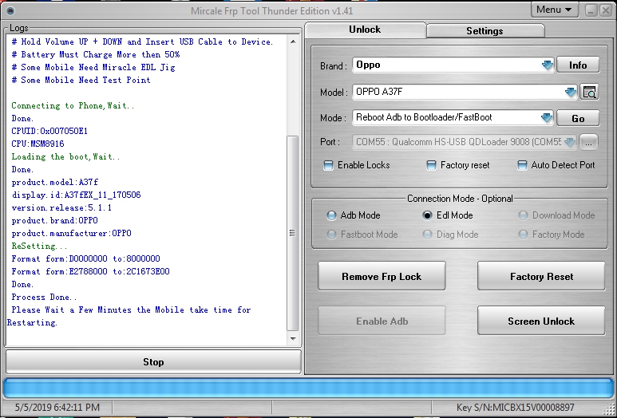Click the CPU:MSM8916 log line

(x=38, y=144)
